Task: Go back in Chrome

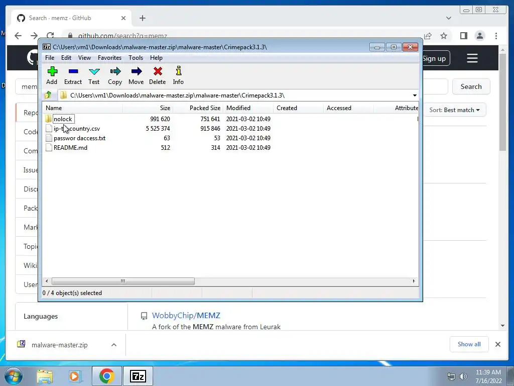Action: [x=18, y=36]
